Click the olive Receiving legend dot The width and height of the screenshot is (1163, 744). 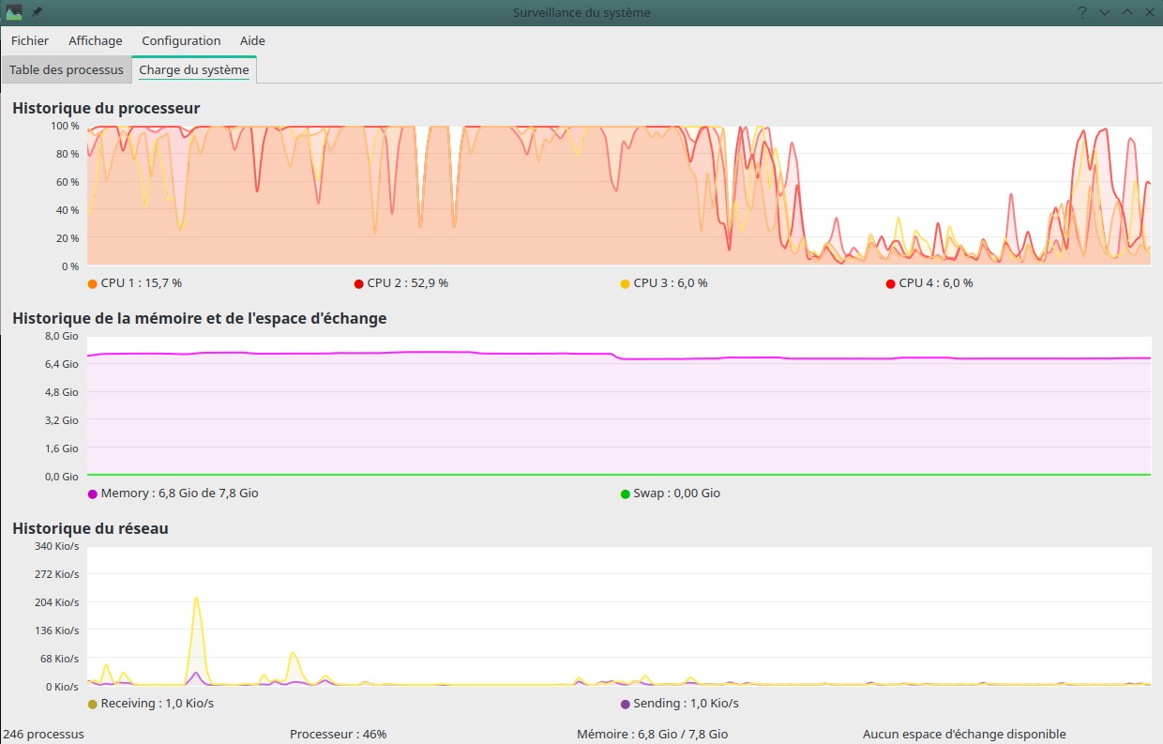click(92, 704)
